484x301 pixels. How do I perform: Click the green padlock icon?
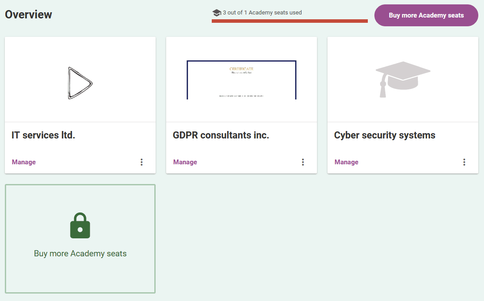(x=80, y=226)
